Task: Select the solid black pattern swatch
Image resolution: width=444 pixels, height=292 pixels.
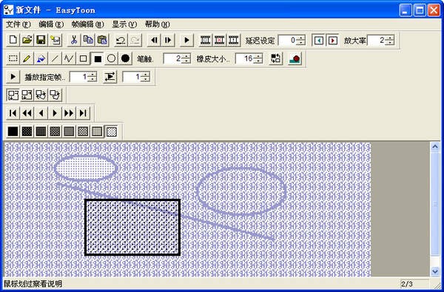Action: tap(13, 132)
